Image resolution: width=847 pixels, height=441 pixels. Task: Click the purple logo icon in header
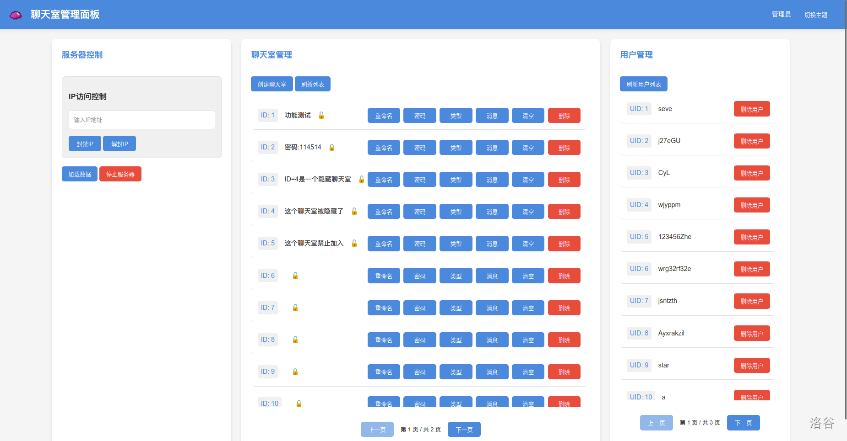(16, 15)
